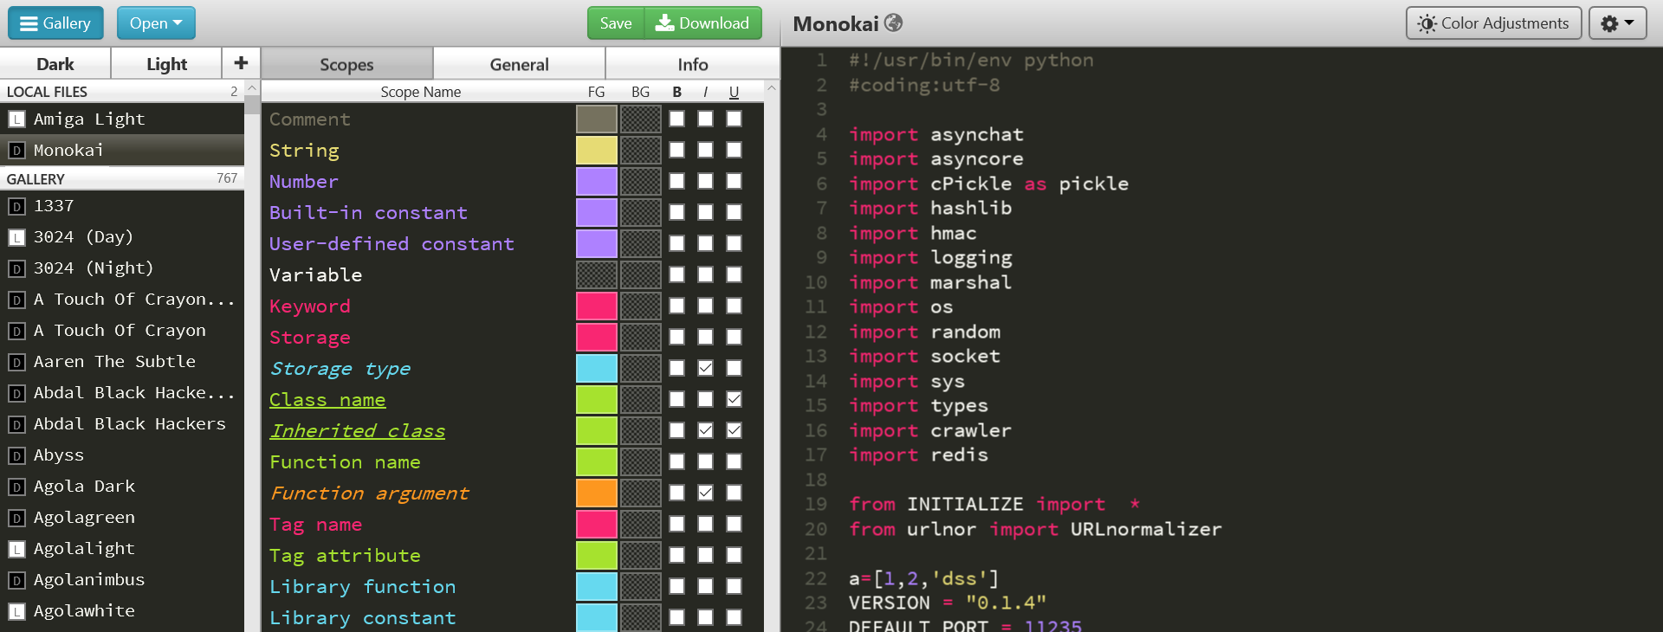Click the D icon next to Abdal Black Hackers
The width and height of the screenshot is (1663, 632).
tap(16, 424)
